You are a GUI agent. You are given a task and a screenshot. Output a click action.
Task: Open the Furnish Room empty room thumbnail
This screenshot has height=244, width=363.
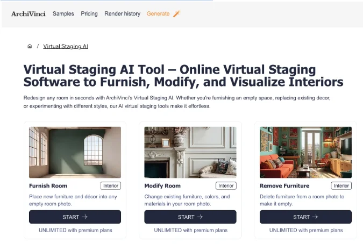click(75, 152)
